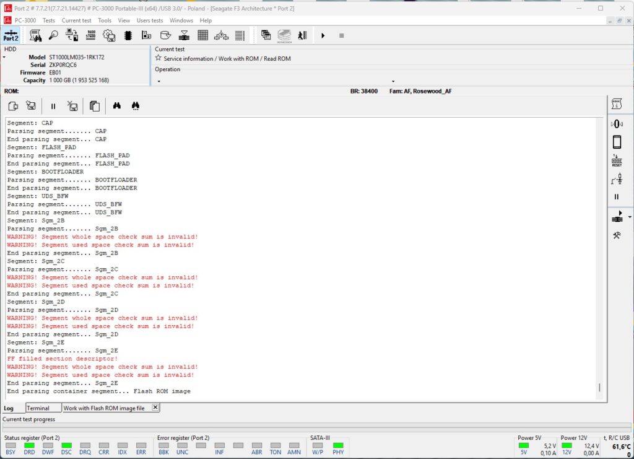Expand the HDD info dropdown arrow

(4, 58)
